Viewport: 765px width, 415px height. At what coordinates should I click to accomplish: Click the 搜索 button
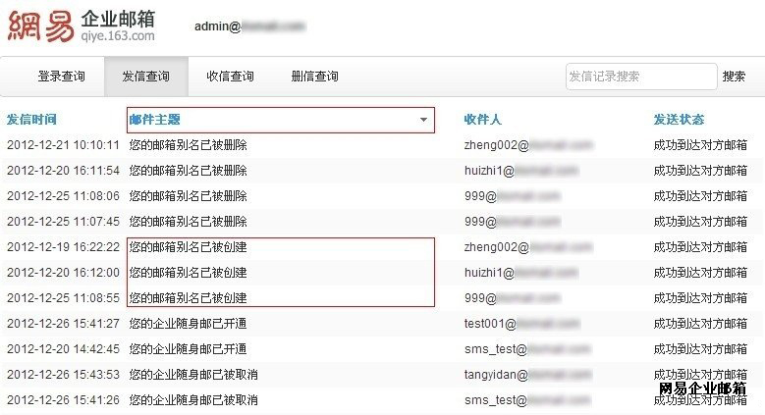pyautogui.click(x=734, y=77)
